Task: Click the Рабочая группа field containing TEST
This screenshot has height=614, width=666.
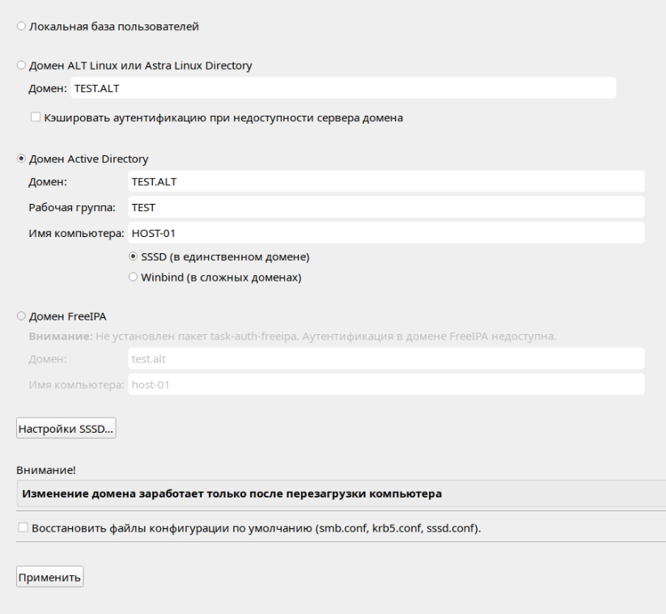Action: point(387,207)
